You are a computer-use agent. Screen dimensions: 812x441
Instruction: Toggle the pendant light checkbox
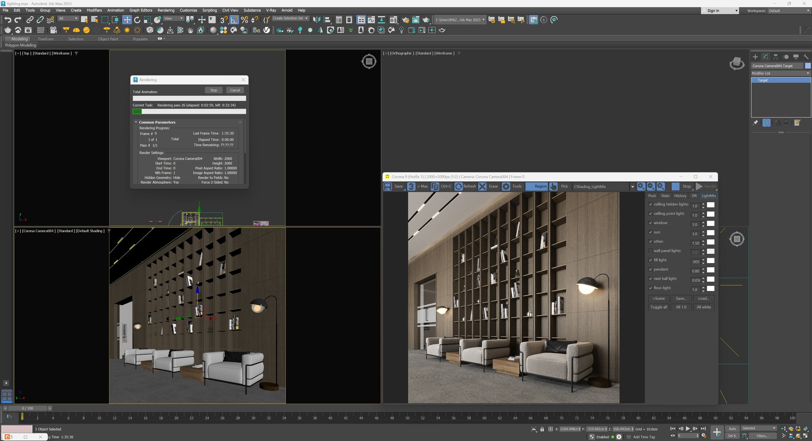click(x=650, y=269)
